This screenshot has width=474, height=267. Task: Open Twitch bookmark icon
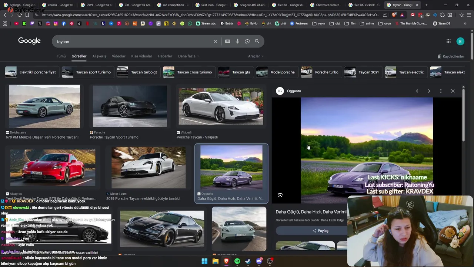[x=32, y=23]
